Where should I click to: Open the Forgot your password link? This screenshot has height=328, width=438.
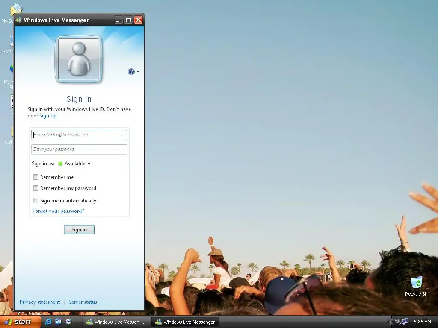point(58,211)
